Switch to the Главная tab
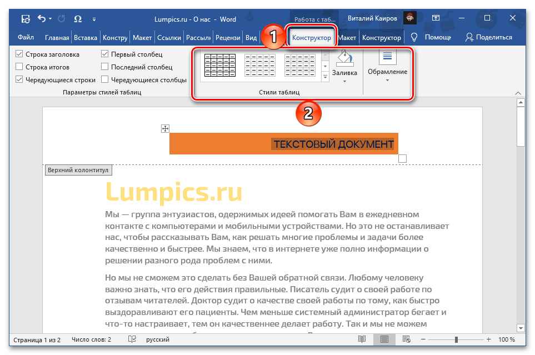Viewport: 535px width, 355px height. 57,38
